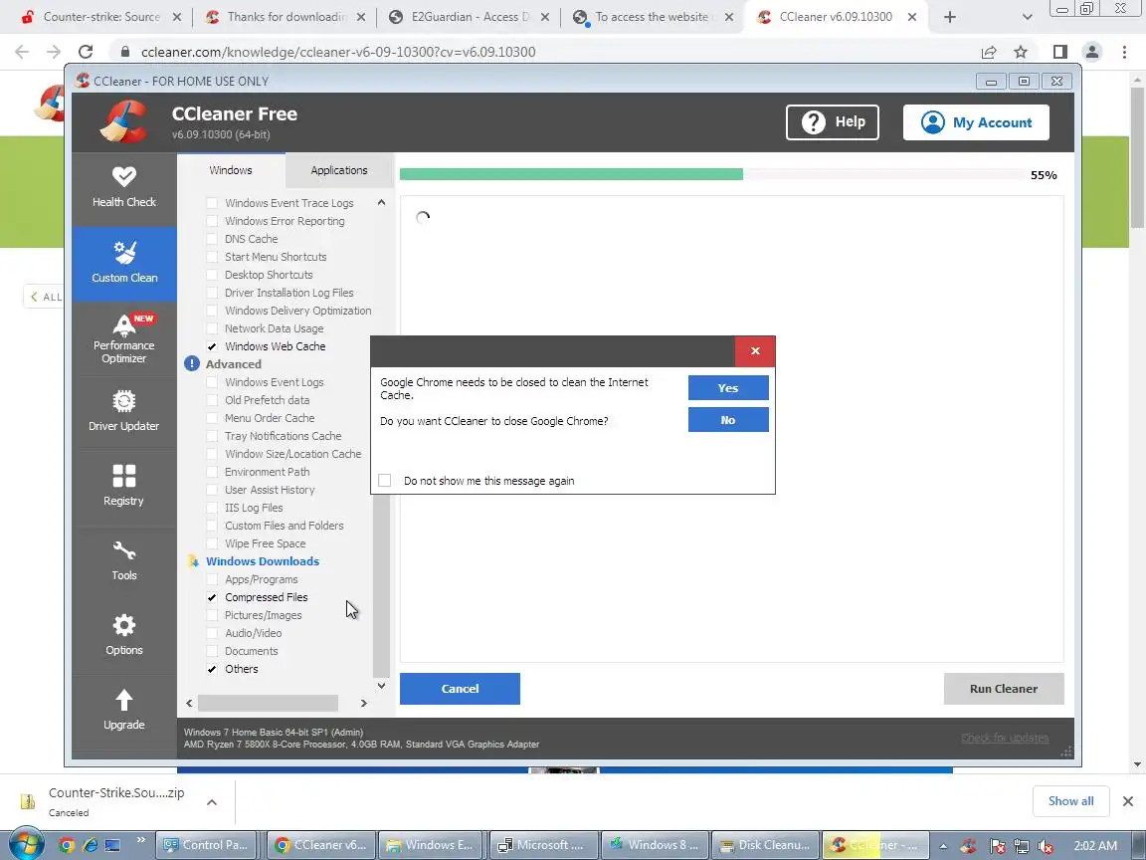Tick Do not show me this message again
The width and height of the screenshot is (1146, 860).
[384, 481]
